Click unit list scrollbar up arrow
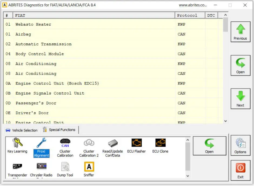254x186 pixels. coord(225,15)
